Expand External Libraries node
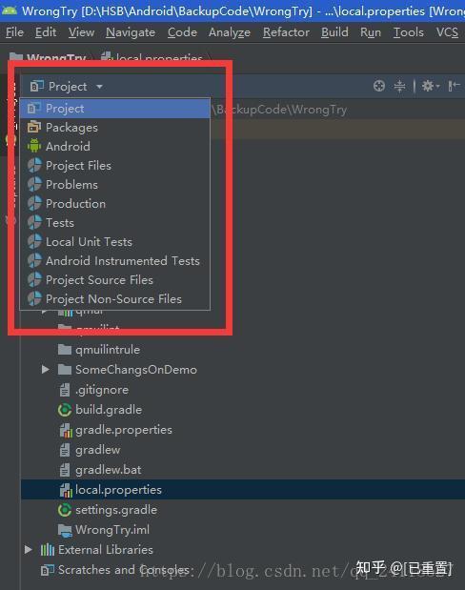 29,550
